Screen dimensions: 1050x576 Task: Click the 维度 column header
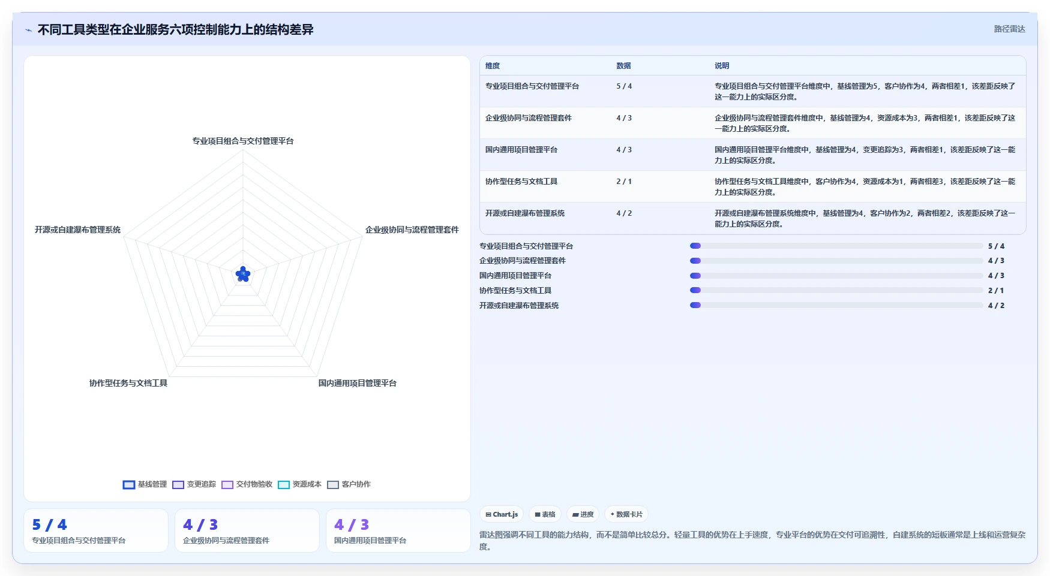(x=493, y=66)
